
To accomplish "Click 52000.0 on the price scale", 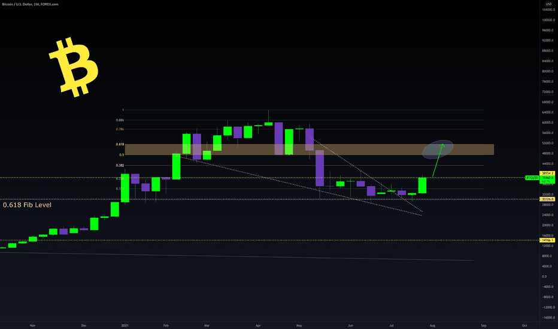I will click(548, 143).
